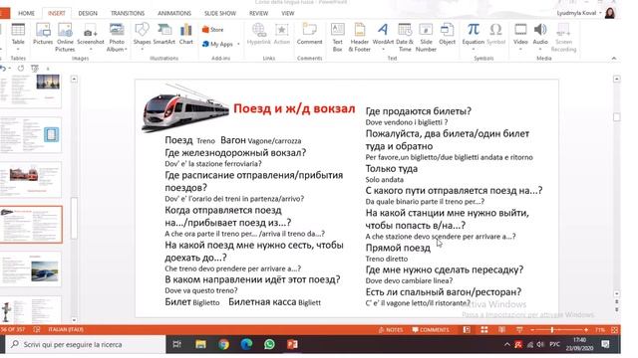Insert a Chart
Viewport: 638px width, 358px height.
coord(186,34)
